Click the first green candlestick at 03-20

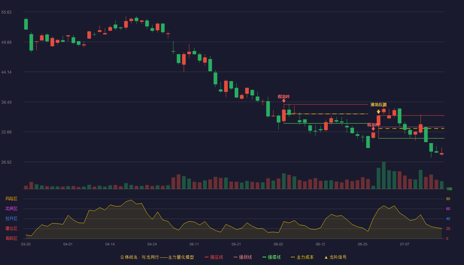click(x=26, y=24)
